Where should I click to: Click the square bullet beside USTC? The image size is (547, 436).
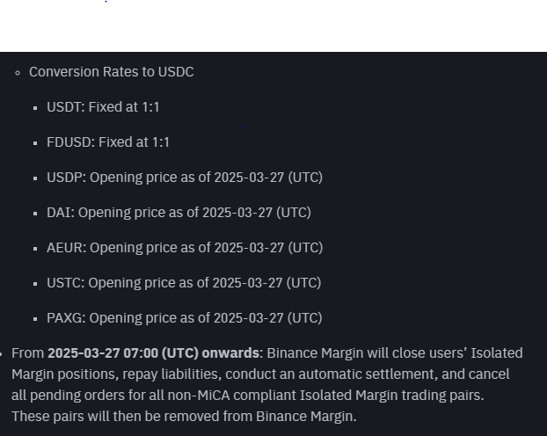click(x=35, y=284)
